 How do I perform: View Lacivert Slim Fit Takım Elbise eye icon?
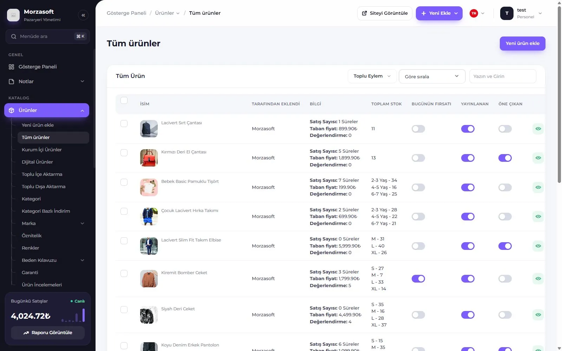point(538,246)
